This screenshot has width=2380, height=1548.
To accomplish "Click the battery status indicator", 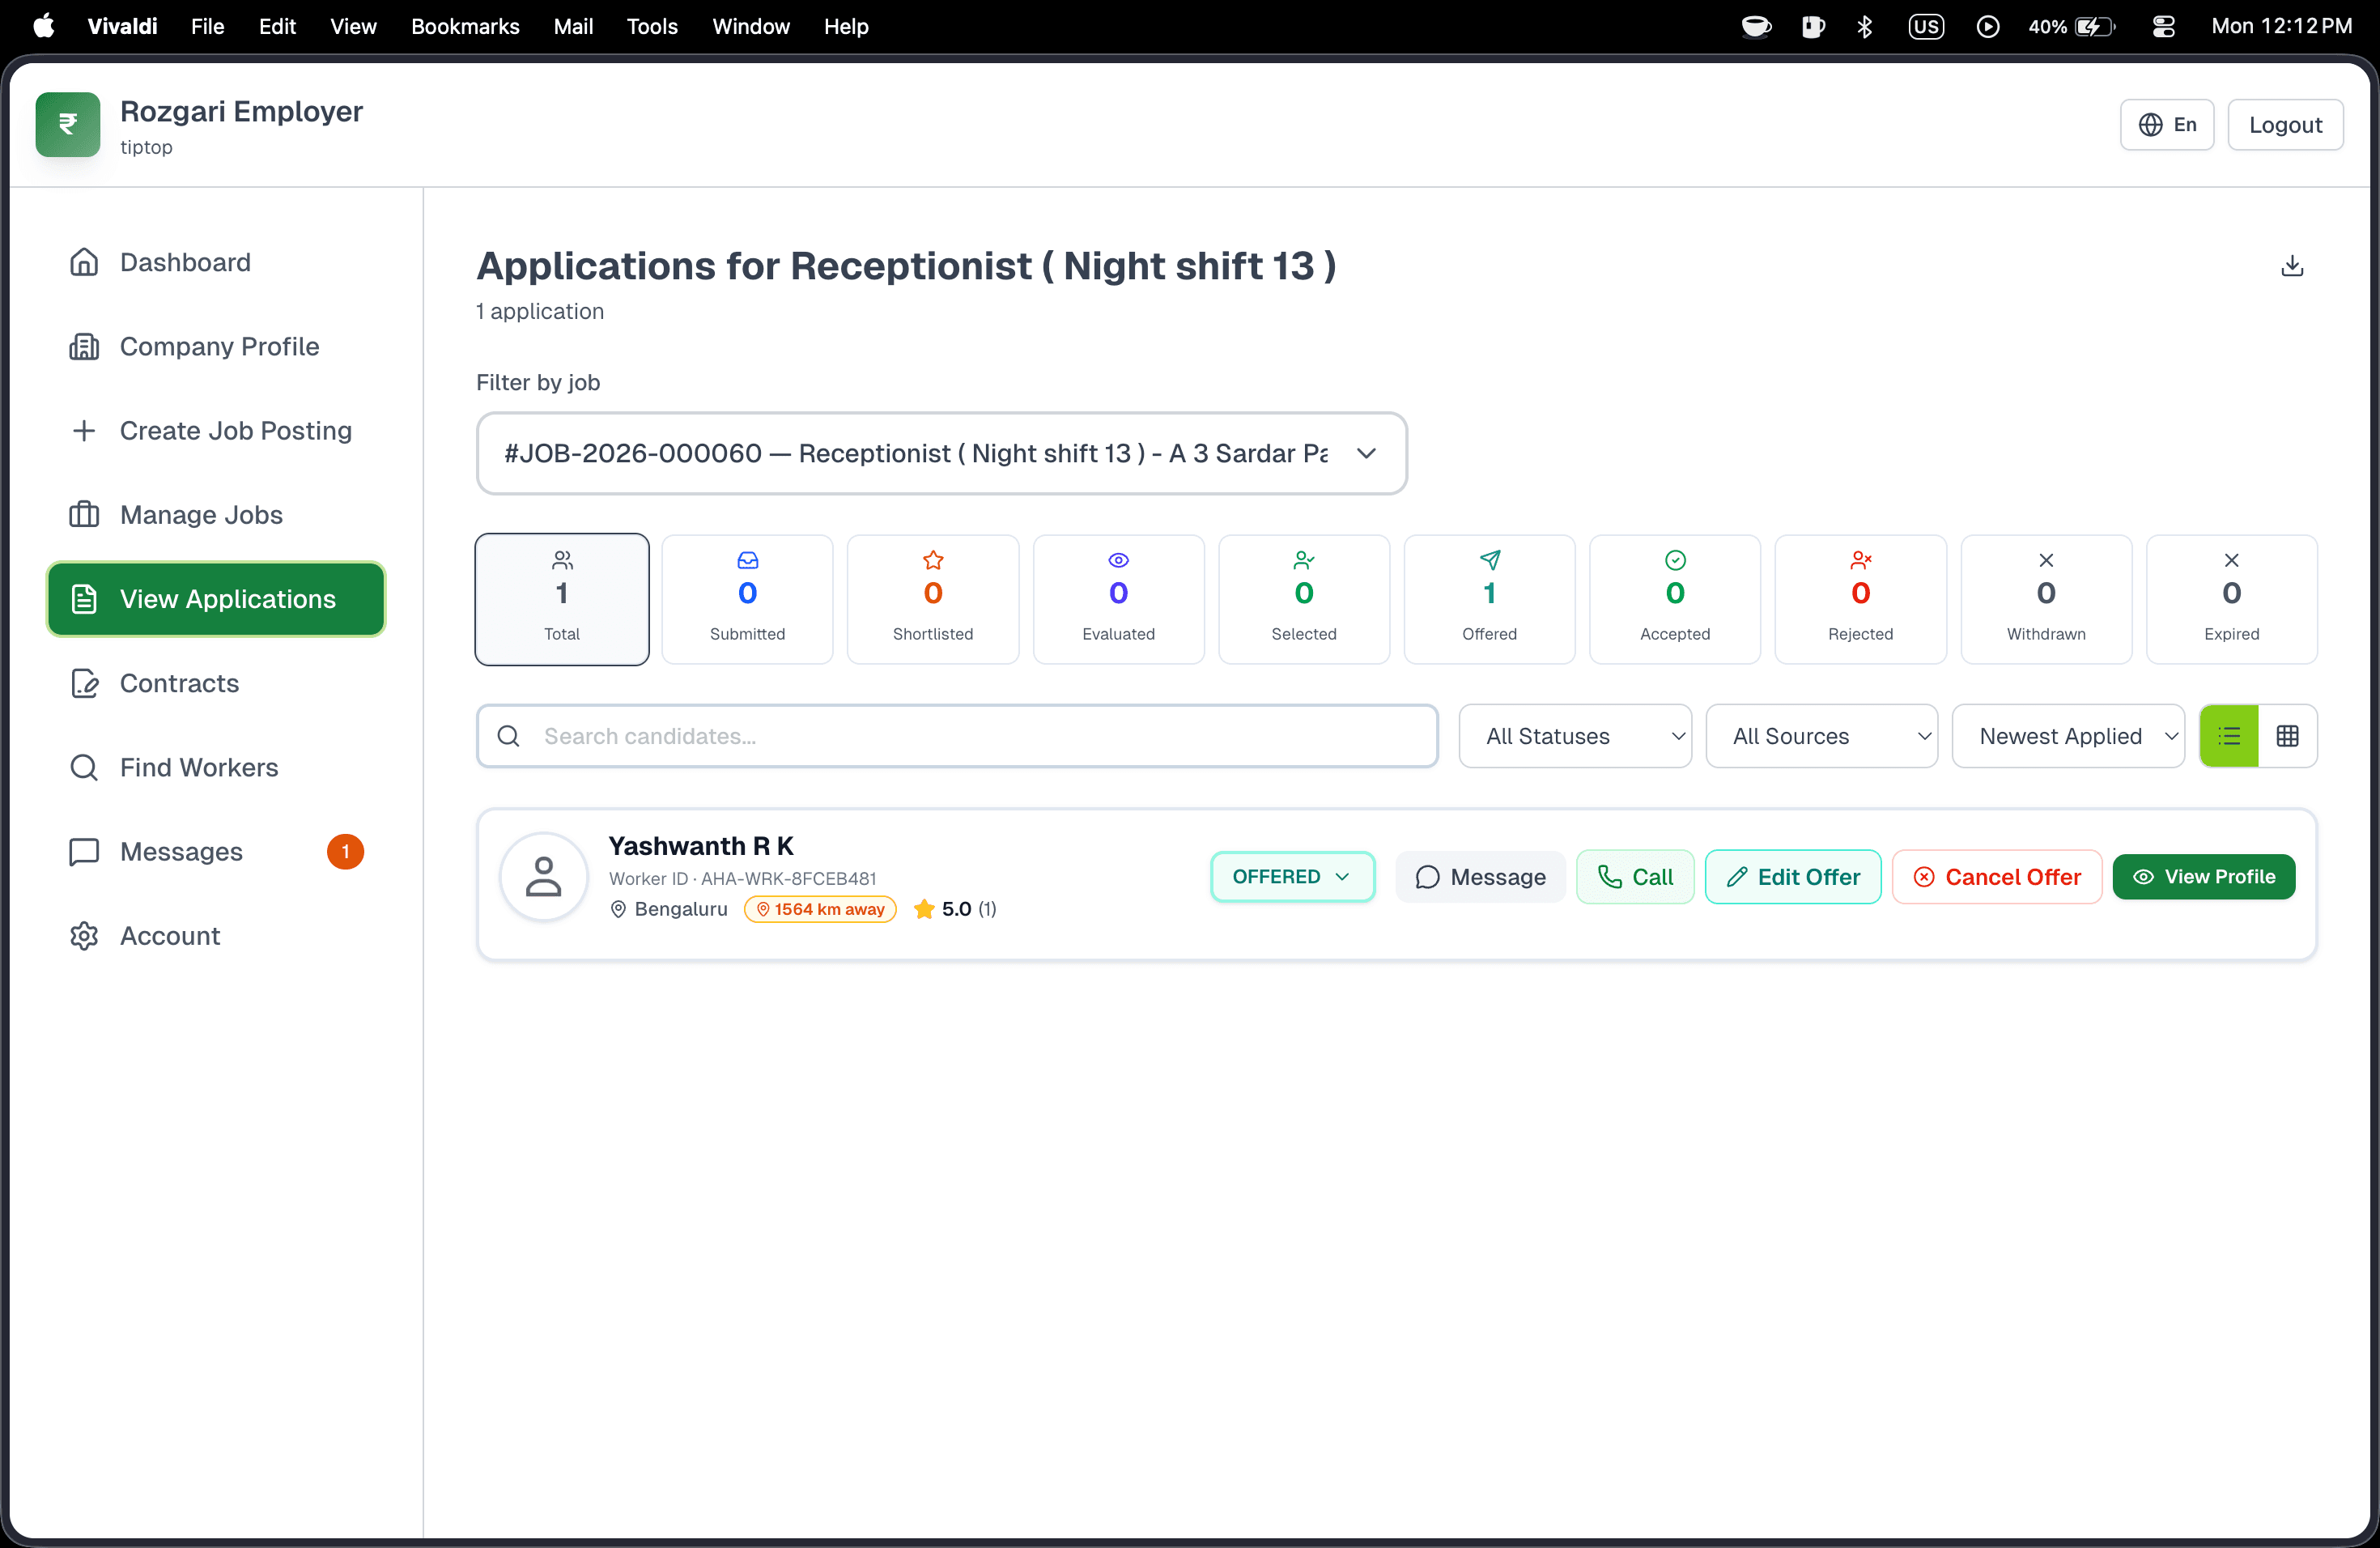I will coord(2071,26).
